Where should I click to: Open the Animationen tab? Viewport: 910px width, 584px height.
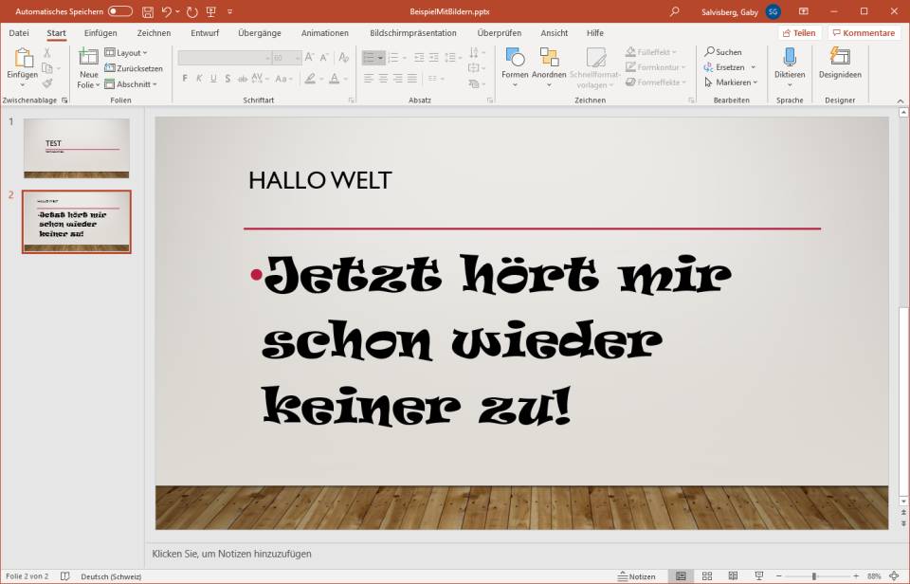coord(325,33)
